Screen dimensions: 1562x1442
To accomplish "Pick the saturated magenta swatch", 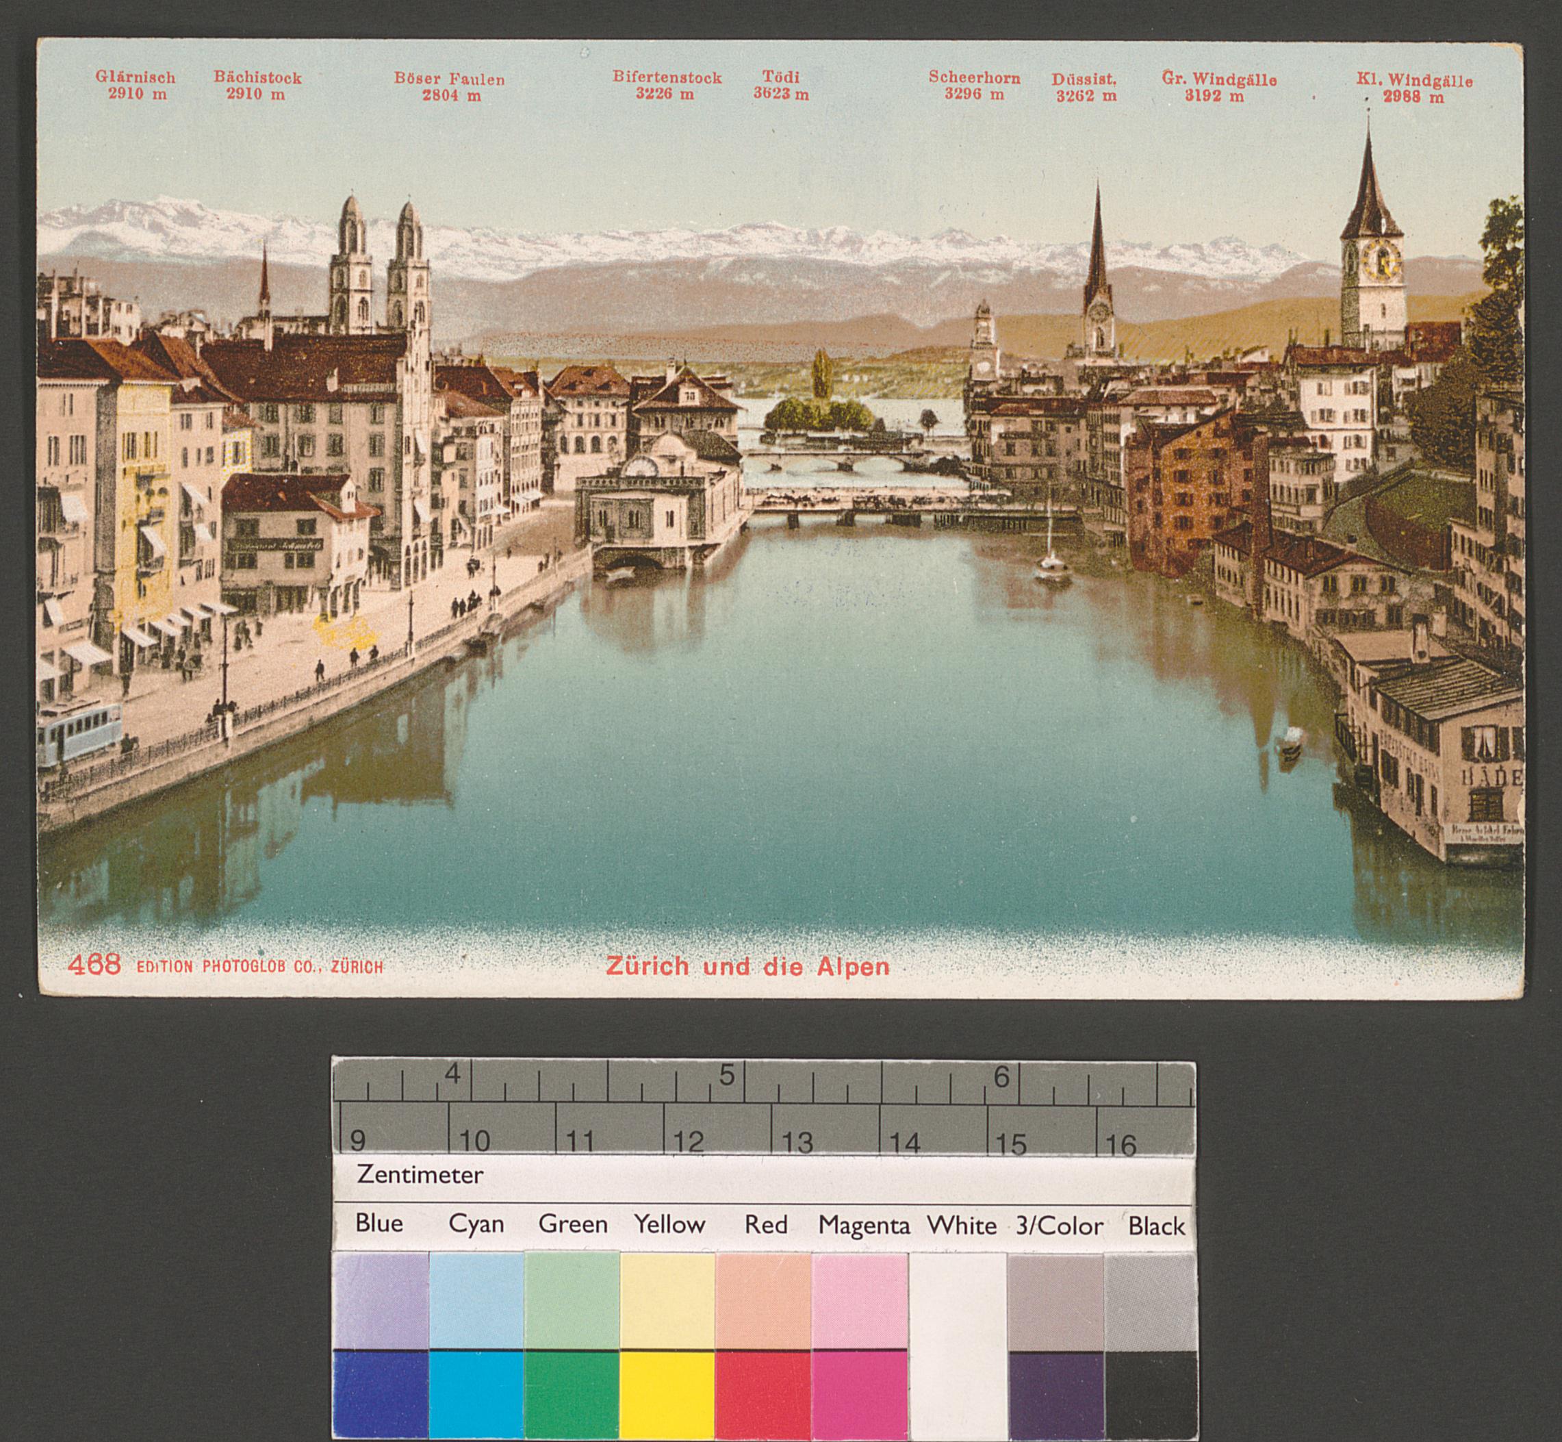I will [860, 1395].
